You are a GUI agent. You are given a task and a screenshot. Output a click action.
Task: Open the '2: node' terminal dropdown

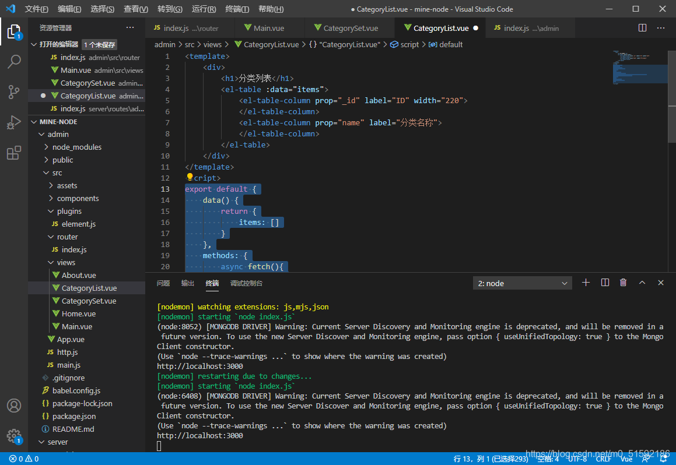pos(523,283)
